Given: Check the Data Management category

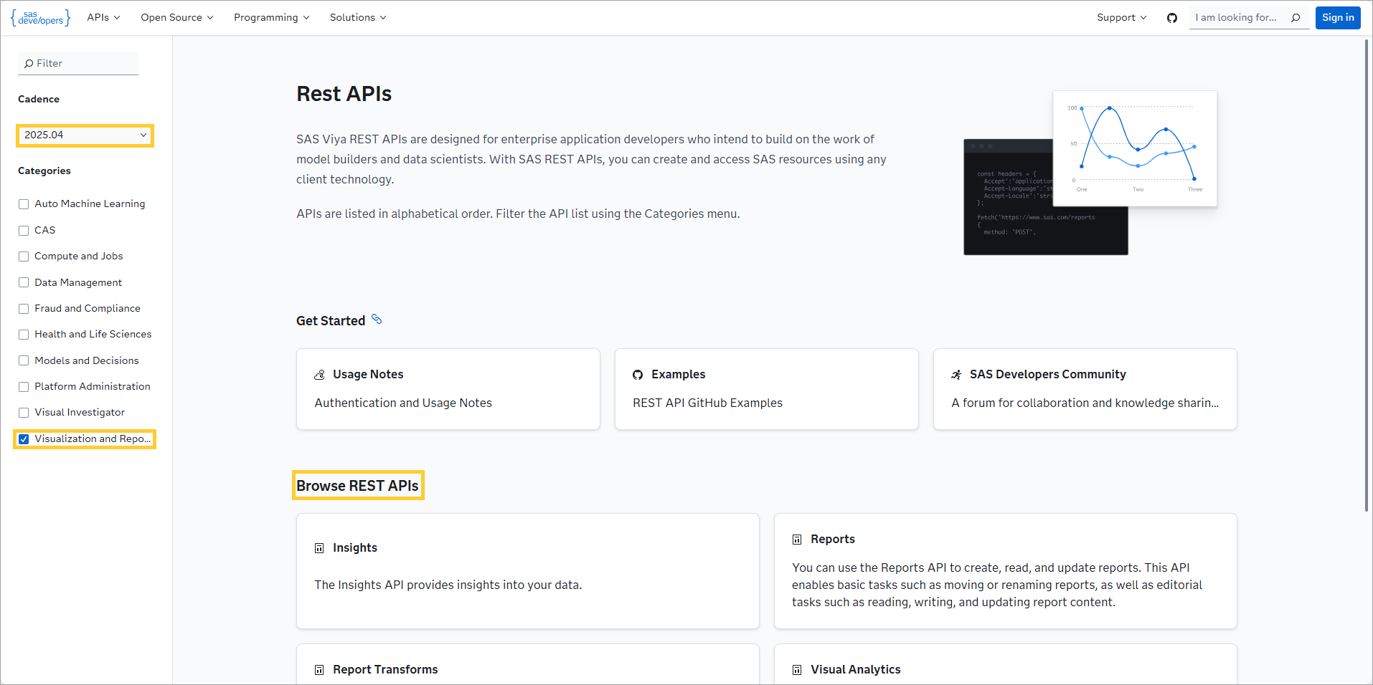Looking at the screenshot, I should pos(24,282).
